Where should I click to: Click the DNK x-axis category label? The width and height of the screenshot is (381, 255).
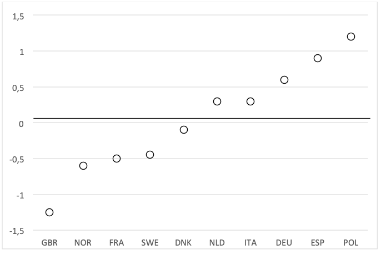(x=184, y=243)
